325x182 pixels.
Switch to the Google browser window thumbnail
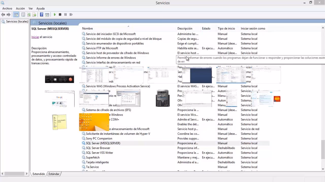(x=60, y=99)
